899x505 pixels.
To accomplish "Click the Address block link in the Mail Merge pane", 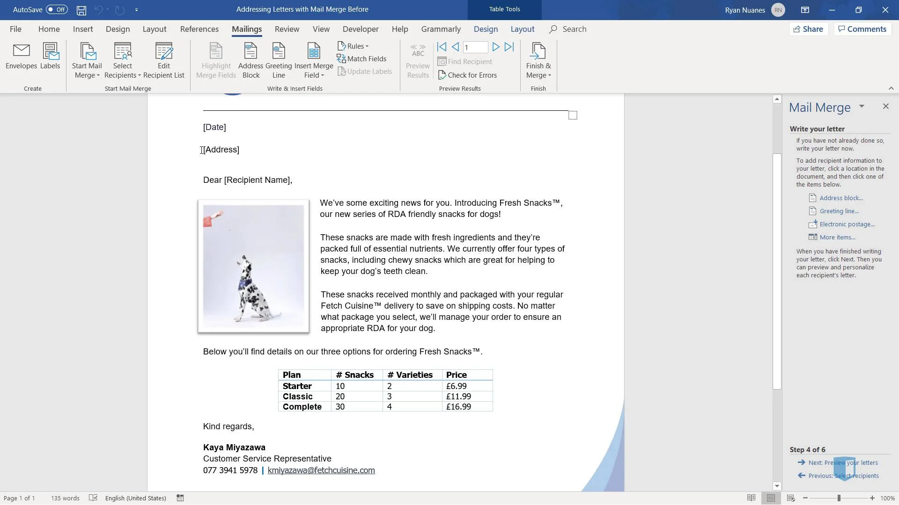I will tap(841, 198).
